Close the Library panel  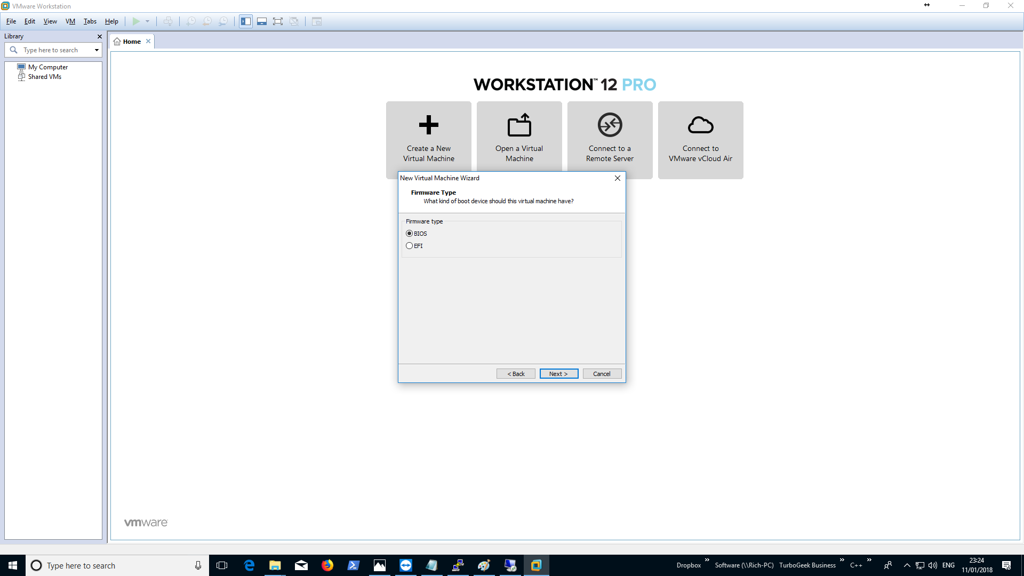click(99, 36)
